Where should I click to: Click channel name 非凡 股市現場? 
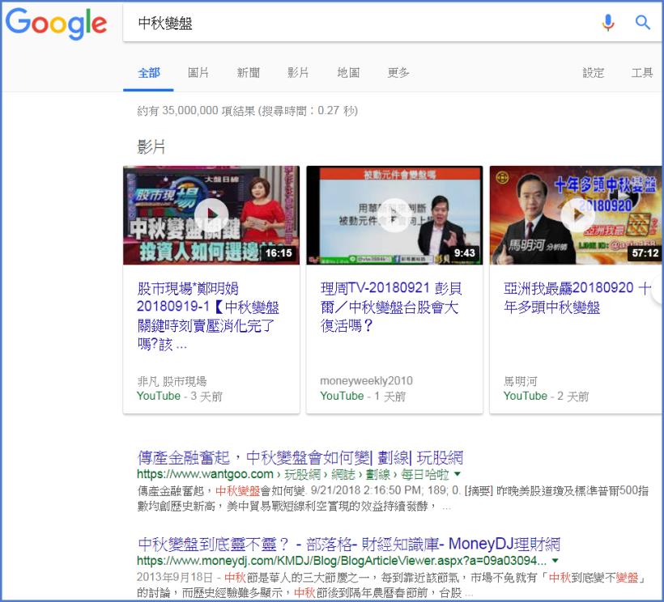(172, 381)
